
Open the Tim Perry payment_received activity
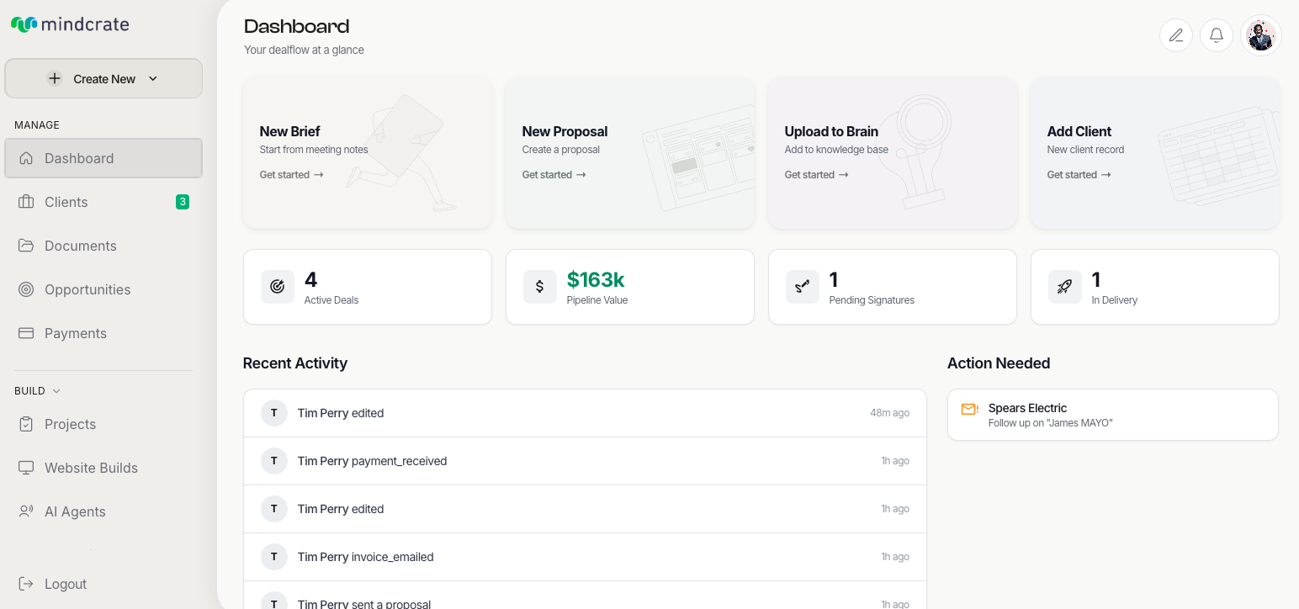point(585,461)
